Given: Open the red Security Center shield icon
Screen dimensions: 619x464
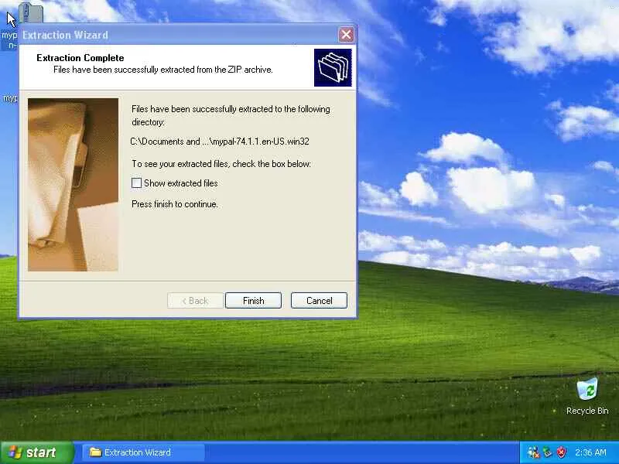Looking at the screenshot, I should 561,452.
